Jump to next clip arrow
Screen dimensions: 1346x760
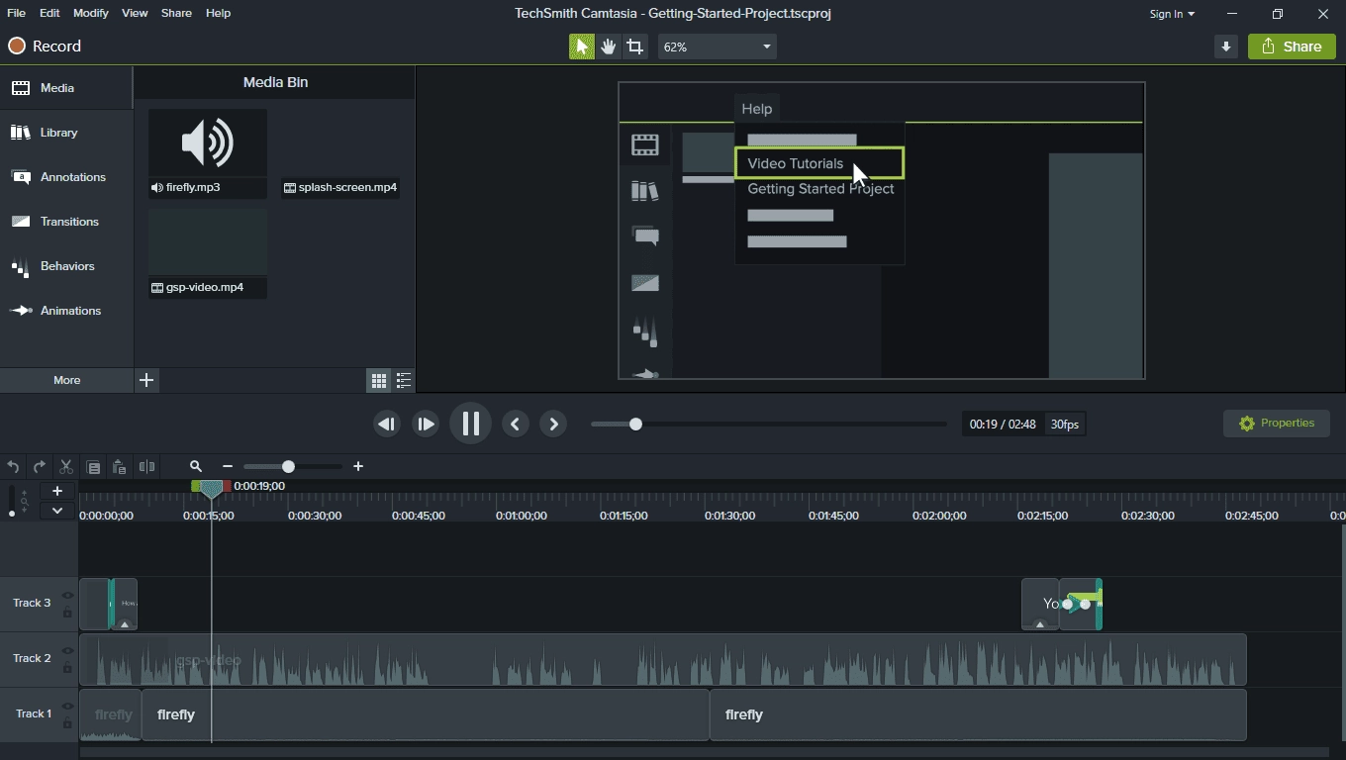(x=553, y=424)
